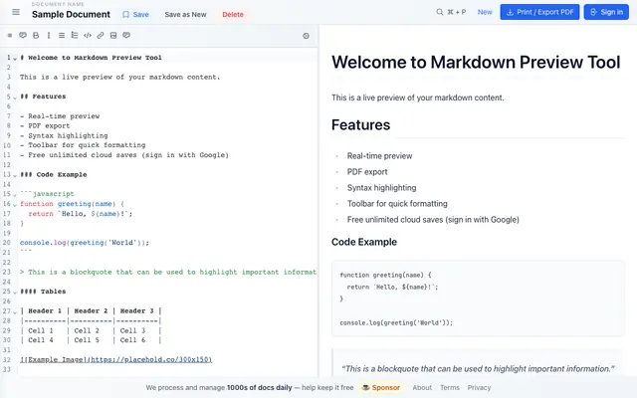
Task: Open the Privacy link
Action: [479, 388]
